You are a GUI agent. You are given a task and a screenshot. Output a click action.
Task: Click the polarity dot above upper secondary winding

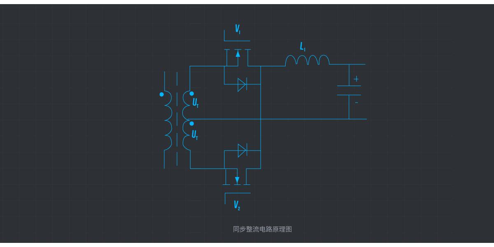(x=191, y=93)
